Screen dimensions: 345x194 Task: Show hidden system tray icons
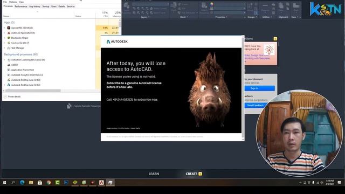(x=300, y=183)
